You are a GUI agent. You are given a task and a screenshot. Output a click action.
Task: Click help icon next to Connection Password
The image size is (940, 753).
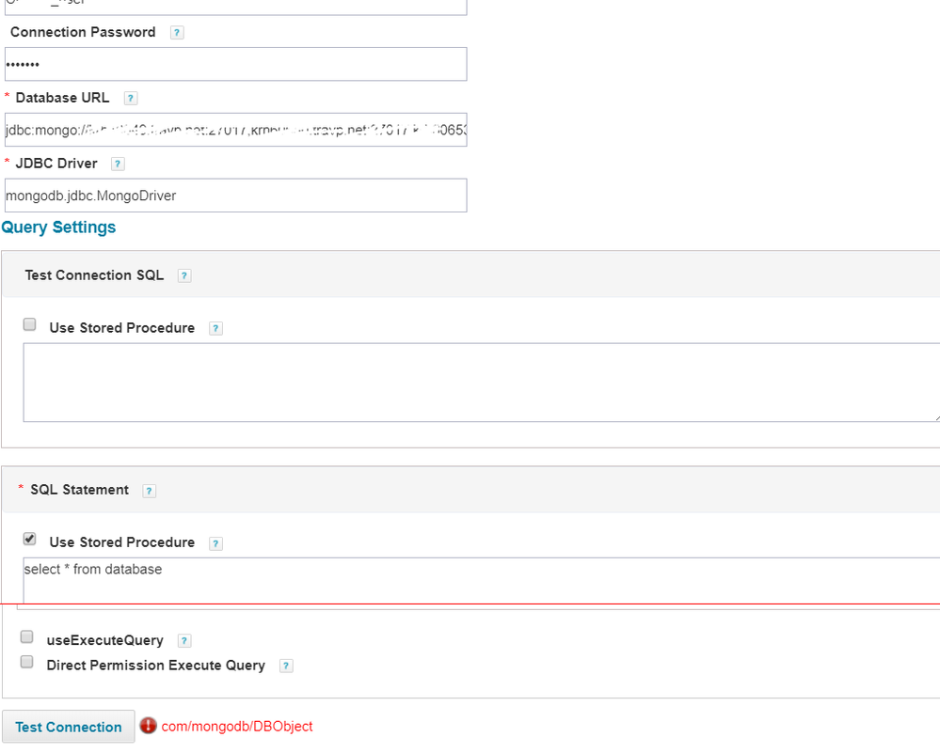pos(177,32)
